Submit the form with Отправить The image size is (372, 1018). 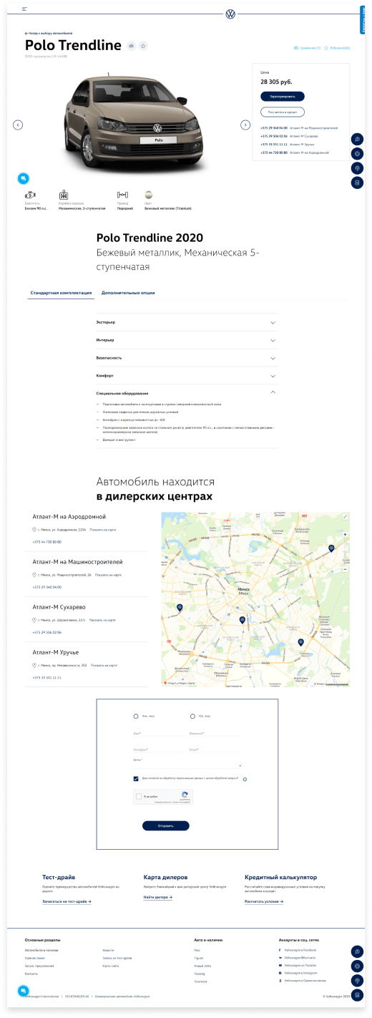[x=165, y=825]
